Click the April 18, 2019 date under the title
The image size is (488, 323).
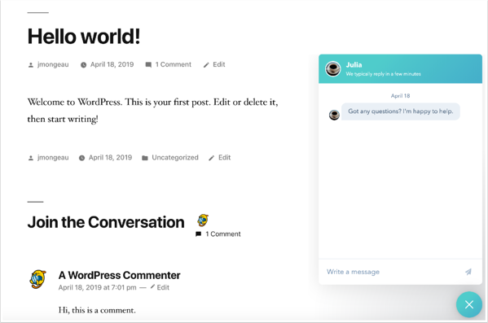point(112,64)
